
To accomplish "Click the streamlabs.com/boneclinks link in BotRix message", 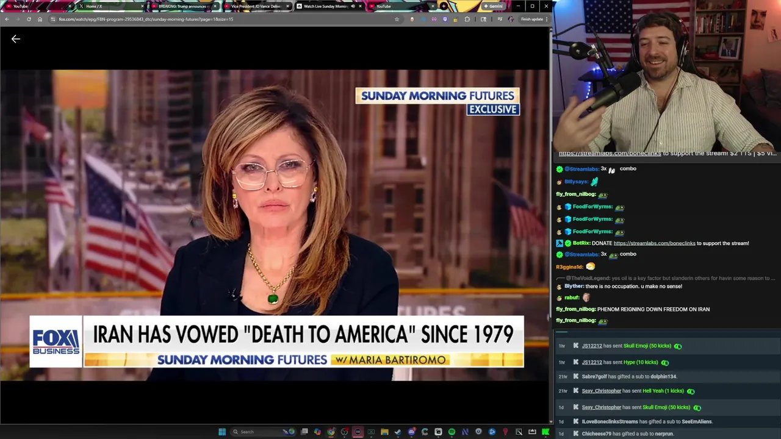I will click(654, 243).
